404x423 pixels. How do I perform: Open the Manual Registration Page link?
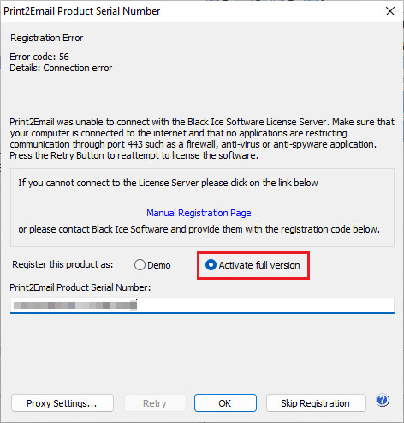click(x=199, y=213)
